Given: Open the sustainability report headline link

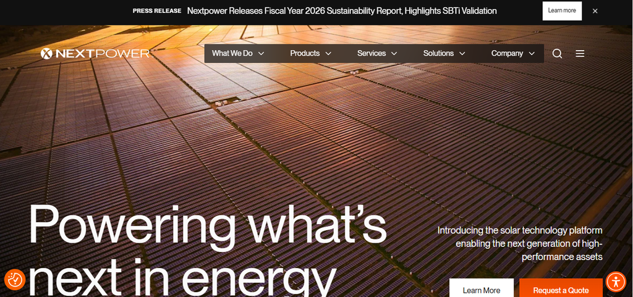Looking at the screenshot, I should pos(342,11).
